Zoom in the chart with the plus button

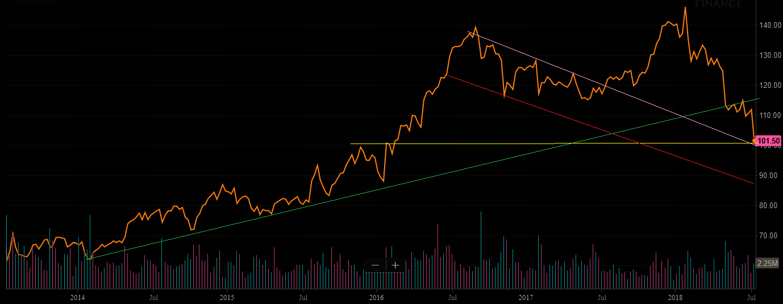(395, 265)
